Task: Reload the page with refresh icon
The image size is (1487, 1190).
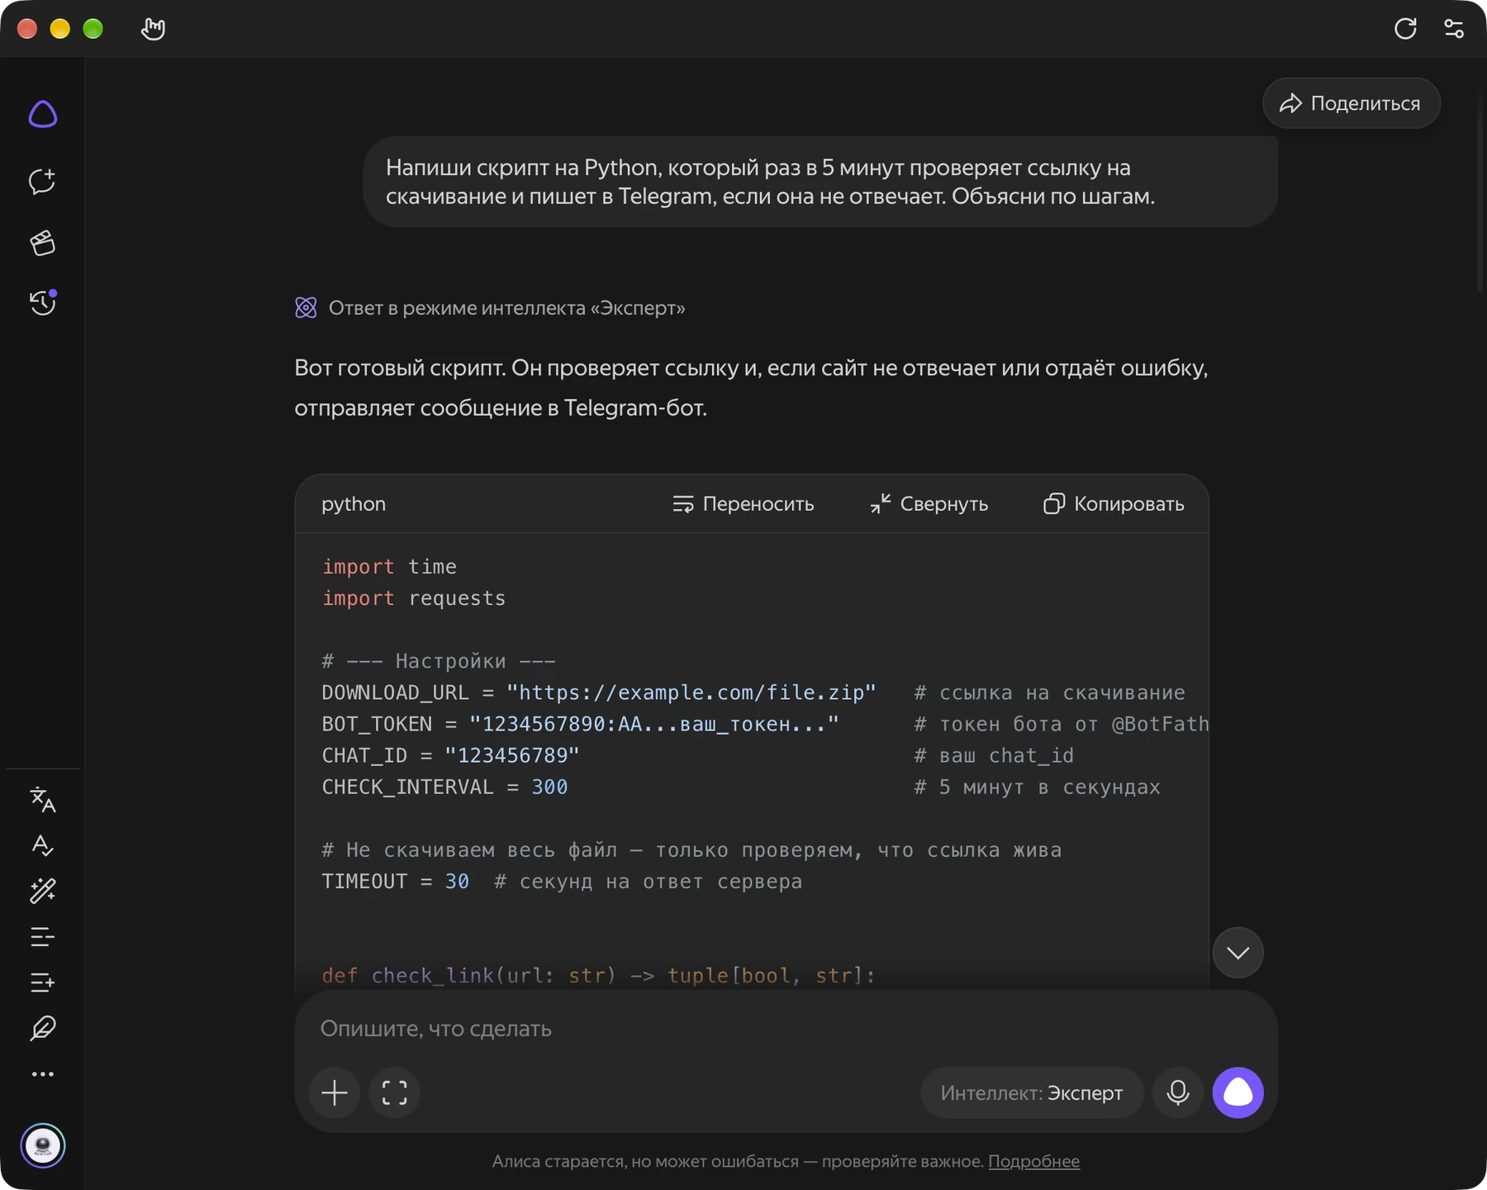Action: point(1405,29)
